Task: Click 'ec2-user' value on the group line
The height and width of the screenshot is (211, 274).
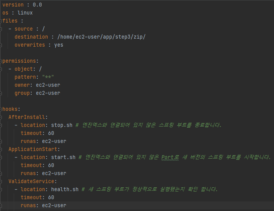Action: [x=48, y=93]
